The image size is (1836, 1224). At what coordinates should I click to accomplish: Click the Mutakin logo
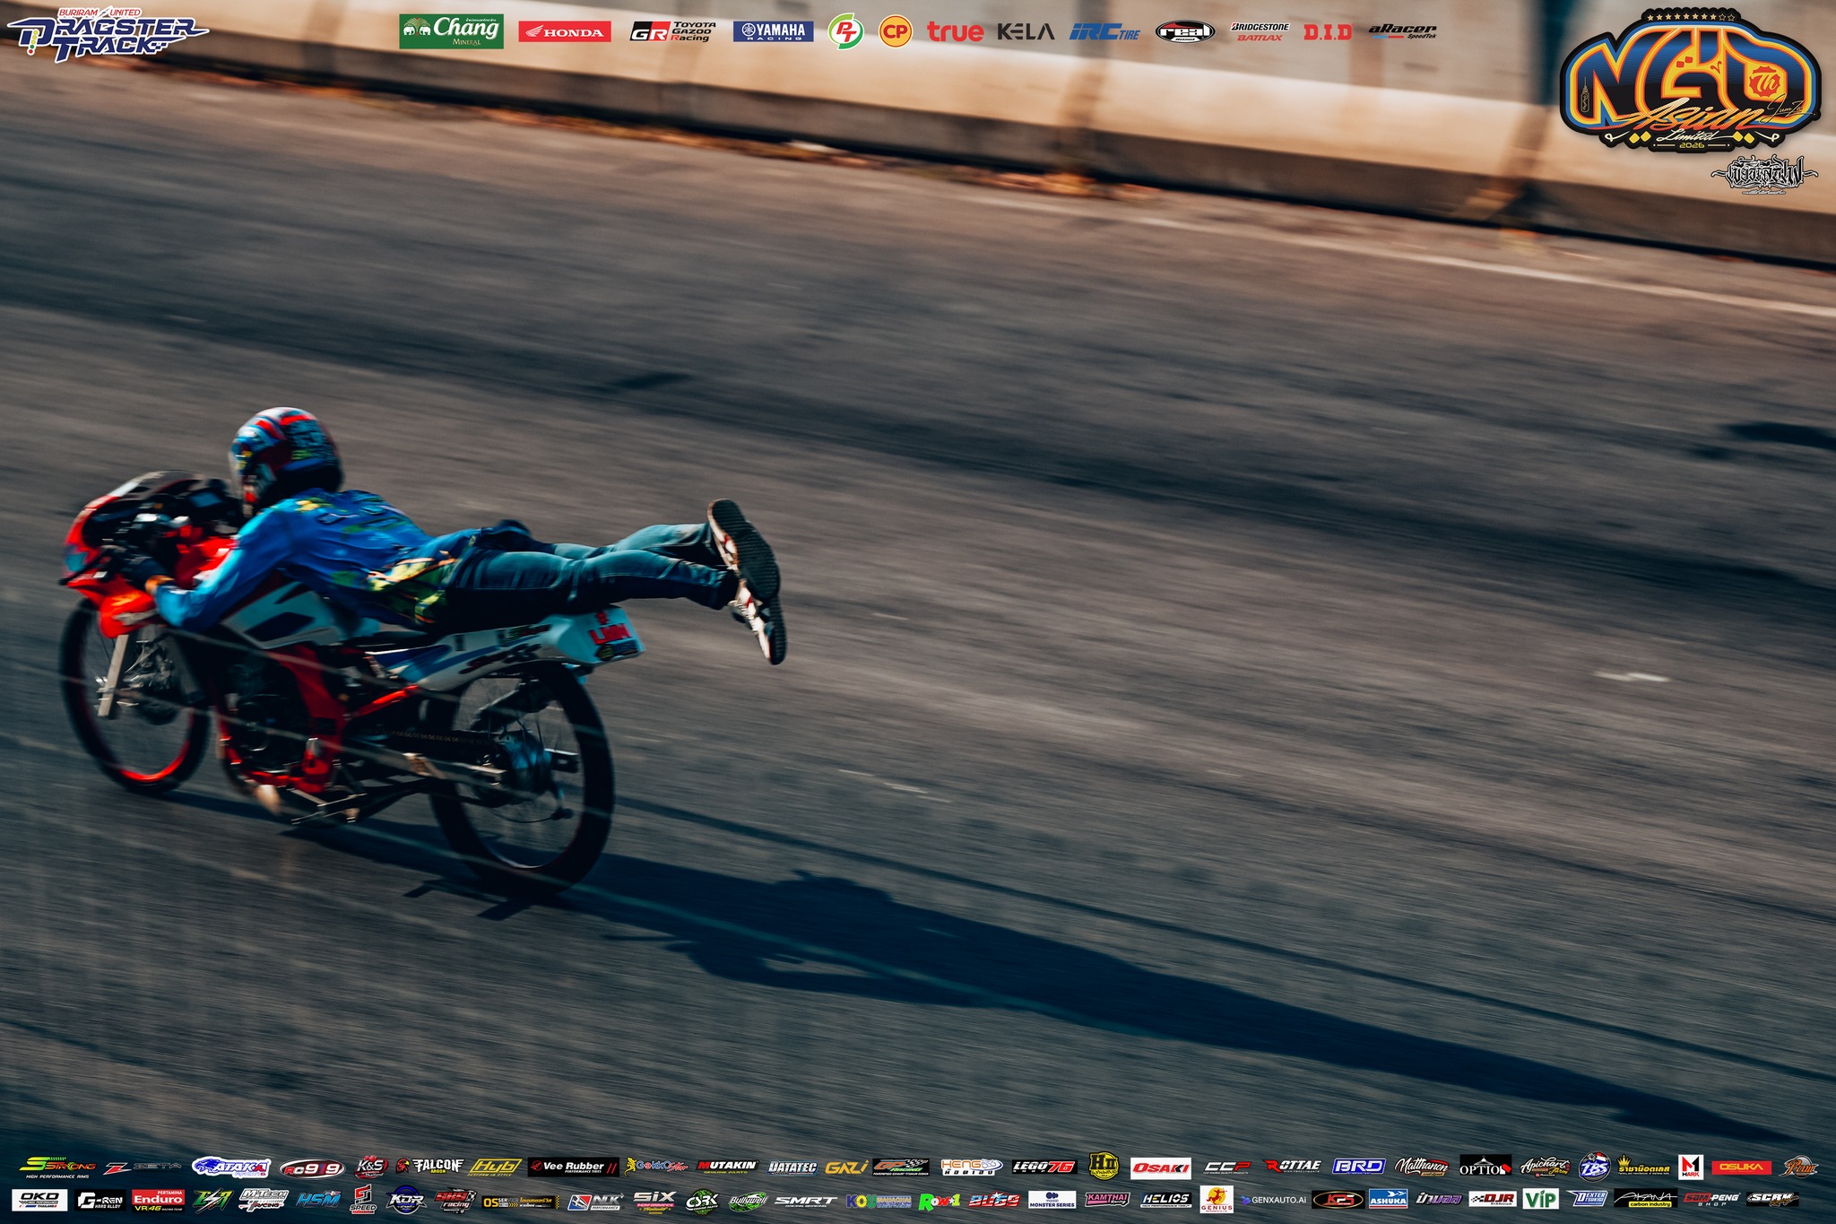pyautogui.click(x=727, y=1167)
